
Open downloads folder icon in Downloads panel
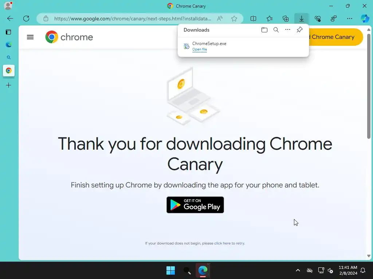pyautogui.click(x=264, y=30)
